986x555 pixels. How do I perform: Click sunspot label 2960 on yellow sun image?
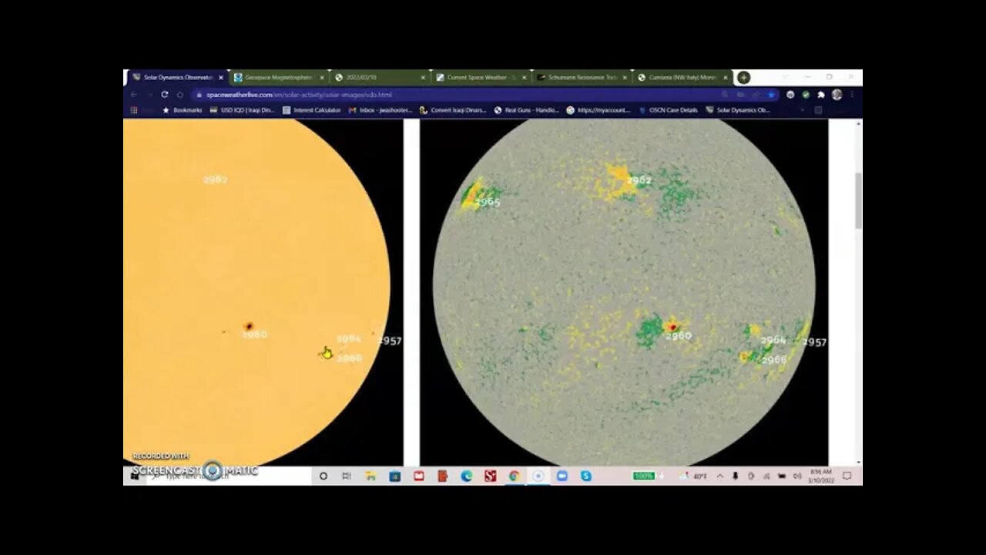pos(255,335)
